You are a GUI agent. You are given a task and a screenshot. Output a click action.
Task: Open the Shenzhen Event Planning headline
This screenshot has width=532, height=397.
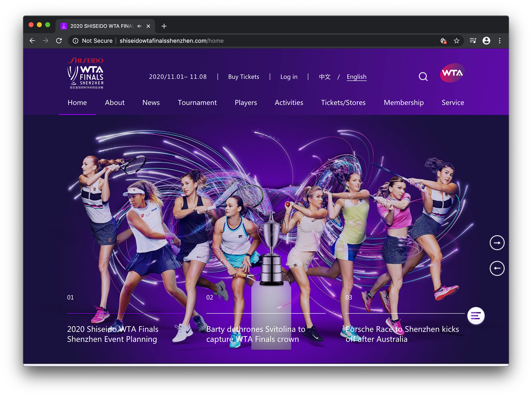pyautogui.click(x=113, y=334)
